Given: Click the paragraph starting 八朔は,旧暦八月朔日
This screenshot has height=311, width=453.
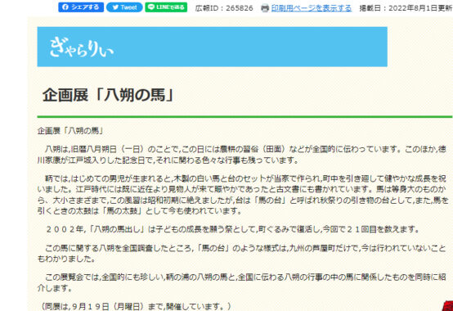Looking at the screenshot, I should (242, 155).
